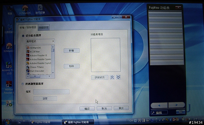Switch to the 新增/移除項目 tab
The width and height of the screenshot is (204, 125).
[x=28, y=27]
